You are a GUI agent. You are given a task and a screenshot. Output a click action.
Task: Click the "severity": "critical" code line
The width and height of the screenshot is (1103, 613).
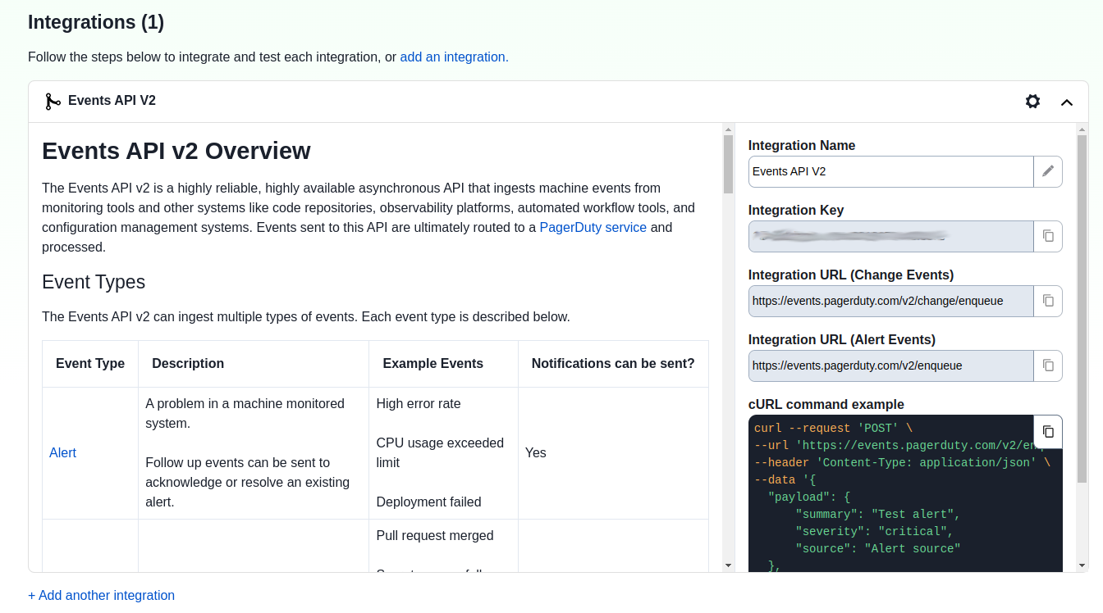point(874,531)
